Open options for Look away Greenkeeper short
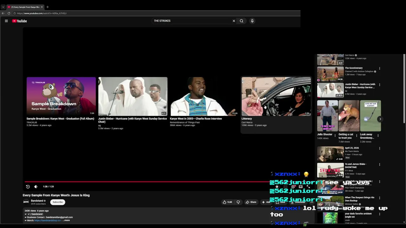This screenshot has width=406, height=228. coord(378,136)
